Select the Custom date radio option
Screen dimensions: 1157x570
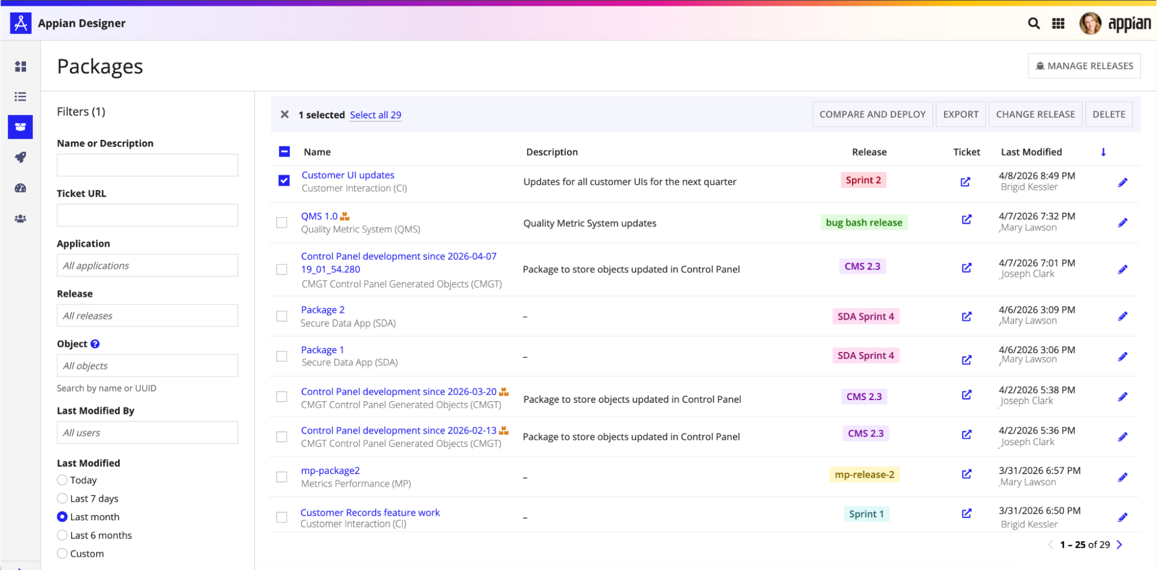point(63,554)
